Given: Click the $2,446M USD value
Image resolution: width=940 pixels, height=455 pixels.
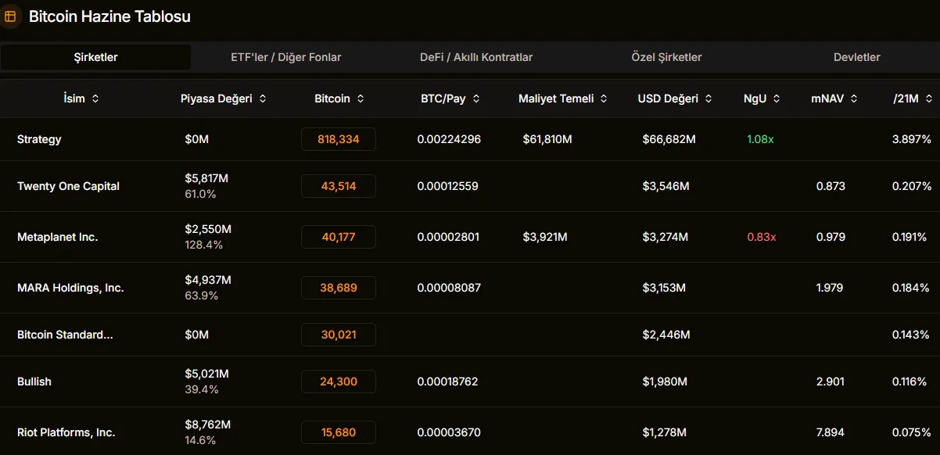Looking at the screenshot, I should [666, 335].
